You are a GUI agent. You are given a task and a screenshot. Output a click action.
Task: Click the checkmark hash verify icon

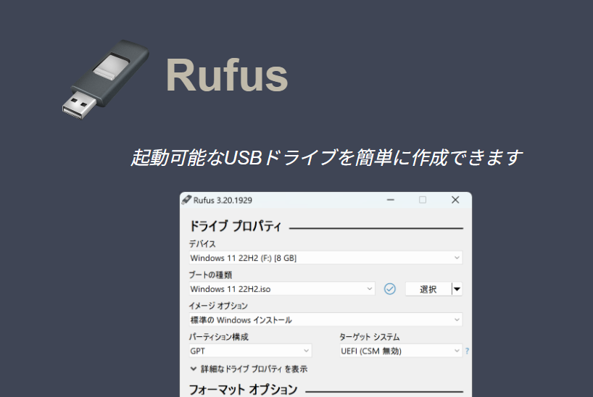(389, 289)
